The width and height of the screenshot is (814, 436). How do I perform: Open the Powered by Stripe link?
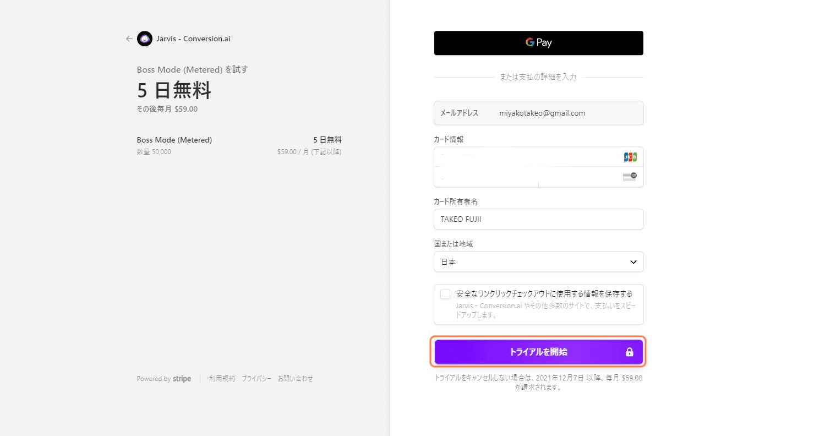164,379
